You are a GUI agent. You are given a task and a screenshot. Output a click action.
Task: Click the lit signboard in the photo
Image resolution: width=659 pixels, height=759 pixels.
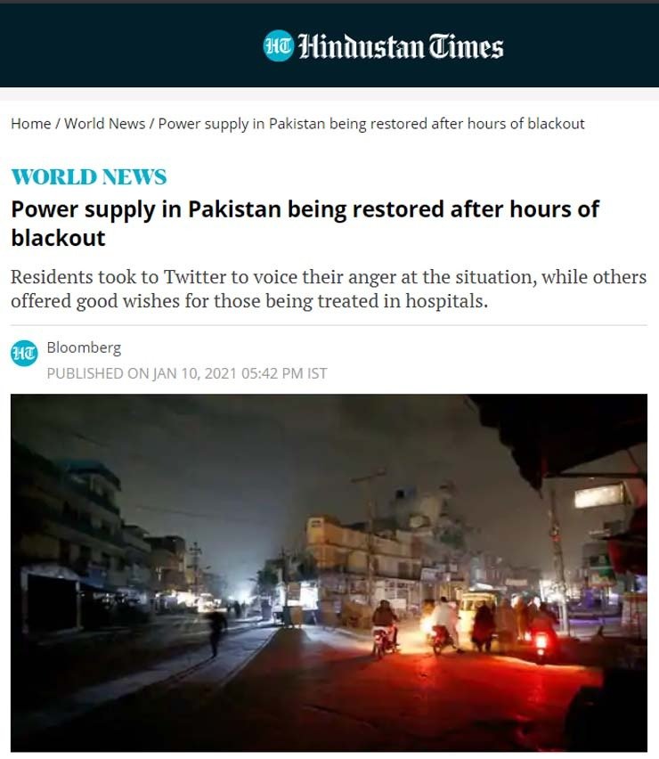pos(599,496)
